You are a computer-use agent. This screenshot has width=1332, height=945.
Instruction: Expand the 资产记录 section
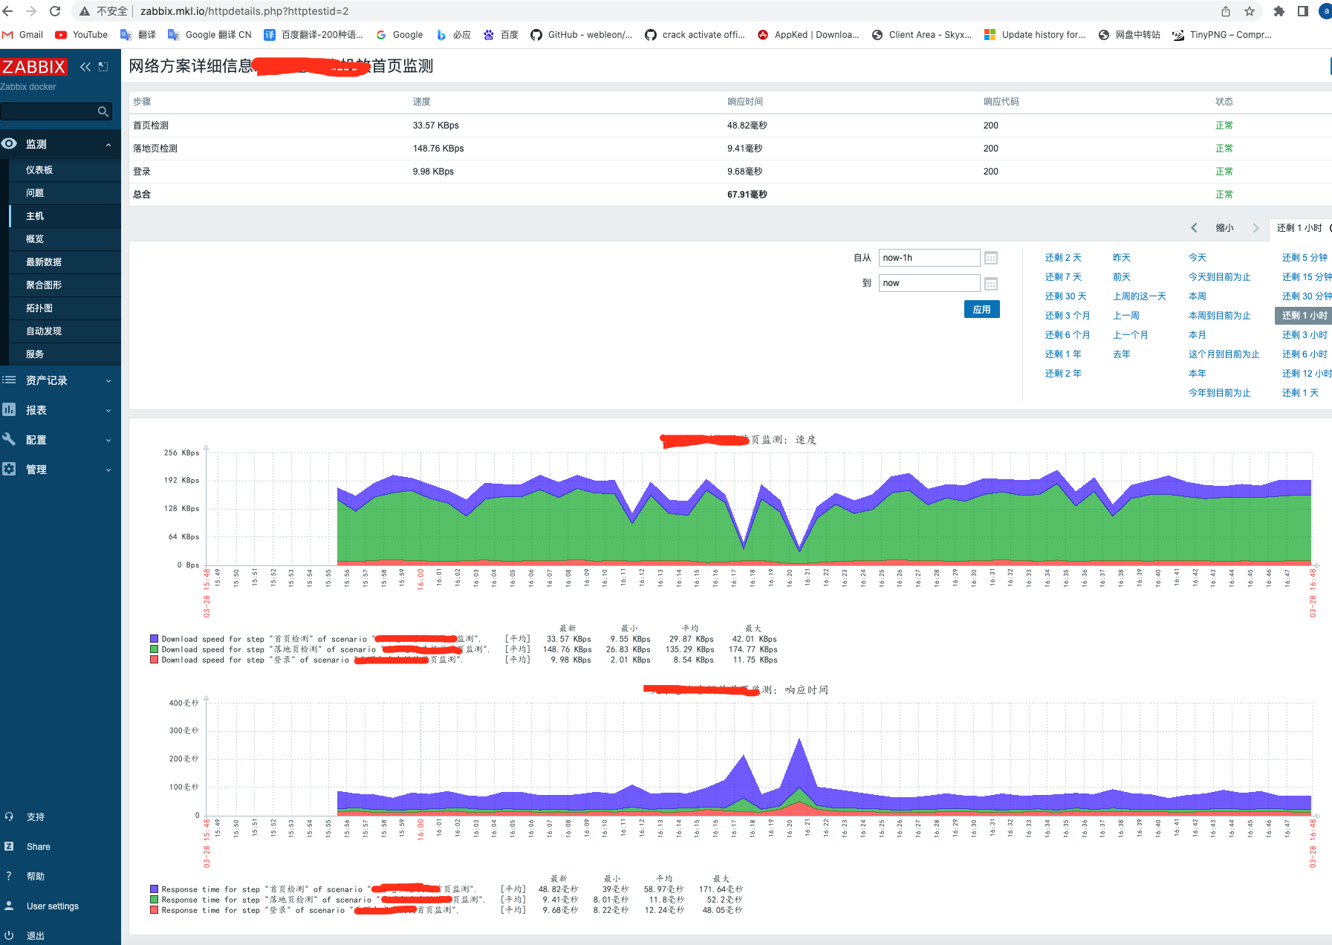click(108, 381)
